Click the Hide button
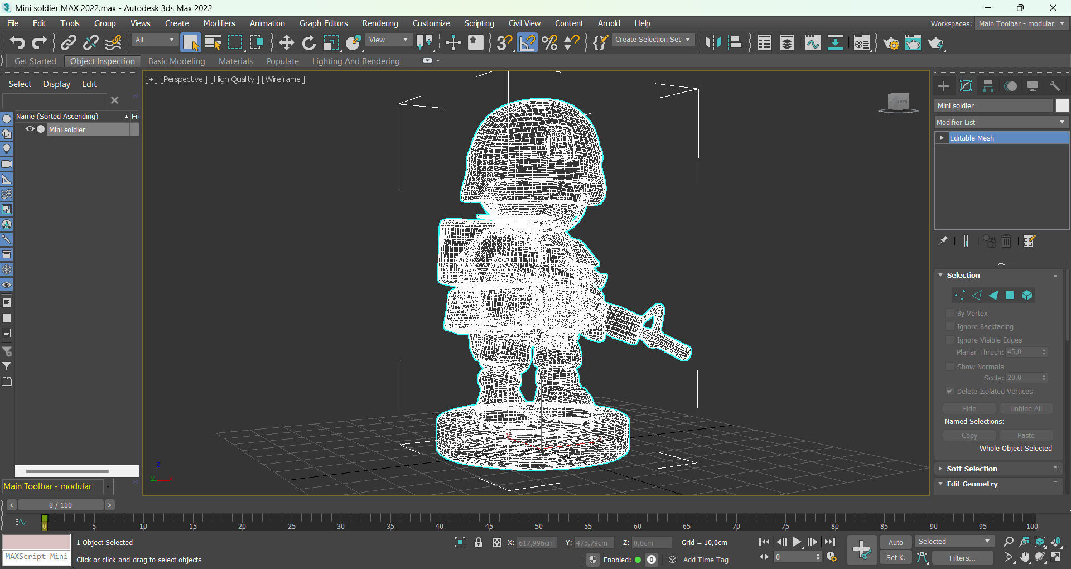 point(969,408)
